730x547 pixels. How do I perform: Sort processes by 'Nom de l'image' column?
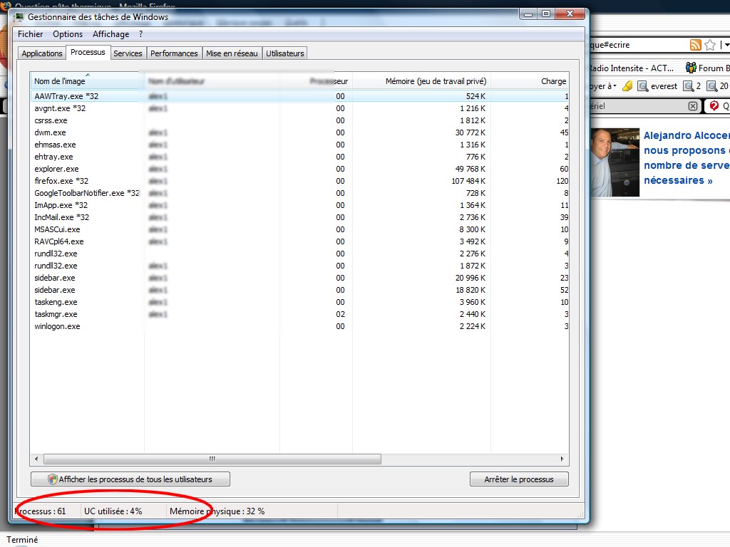[x=60, y=81]
